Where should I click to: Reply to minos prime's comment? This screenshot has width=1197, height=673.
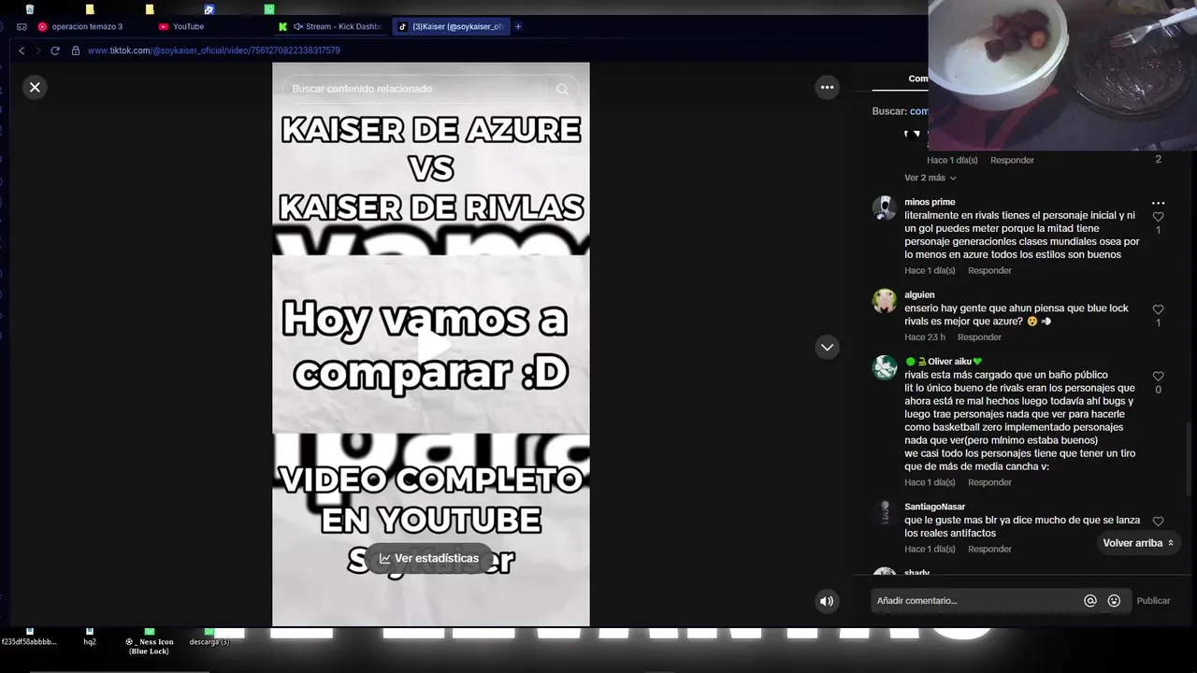coord(989,271)
